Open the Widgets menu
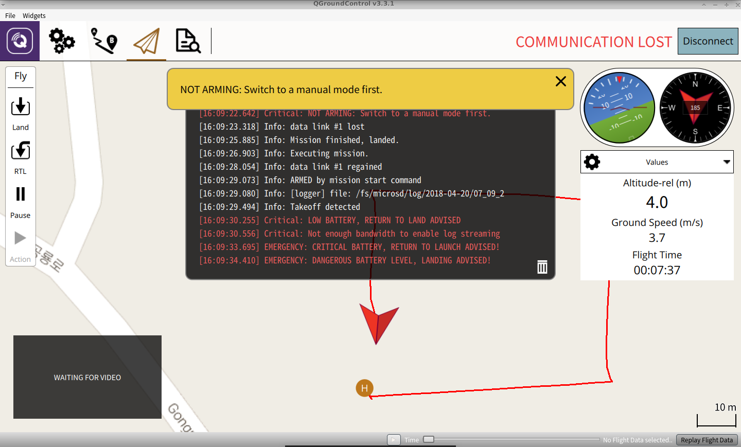741x447 pixels. click(34, 15)
